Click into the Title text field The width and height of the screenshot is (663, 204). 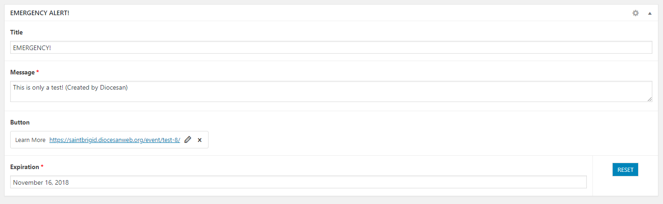[x=331, y=47]
